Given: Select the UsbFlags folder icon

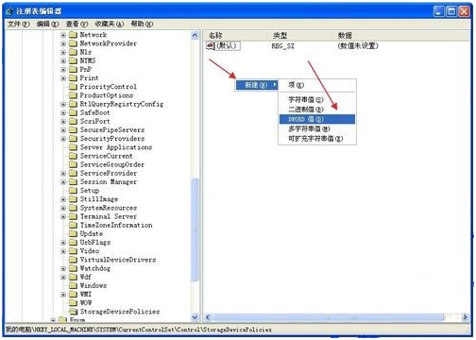Looking at the screenshot, I should click(73, 243).
